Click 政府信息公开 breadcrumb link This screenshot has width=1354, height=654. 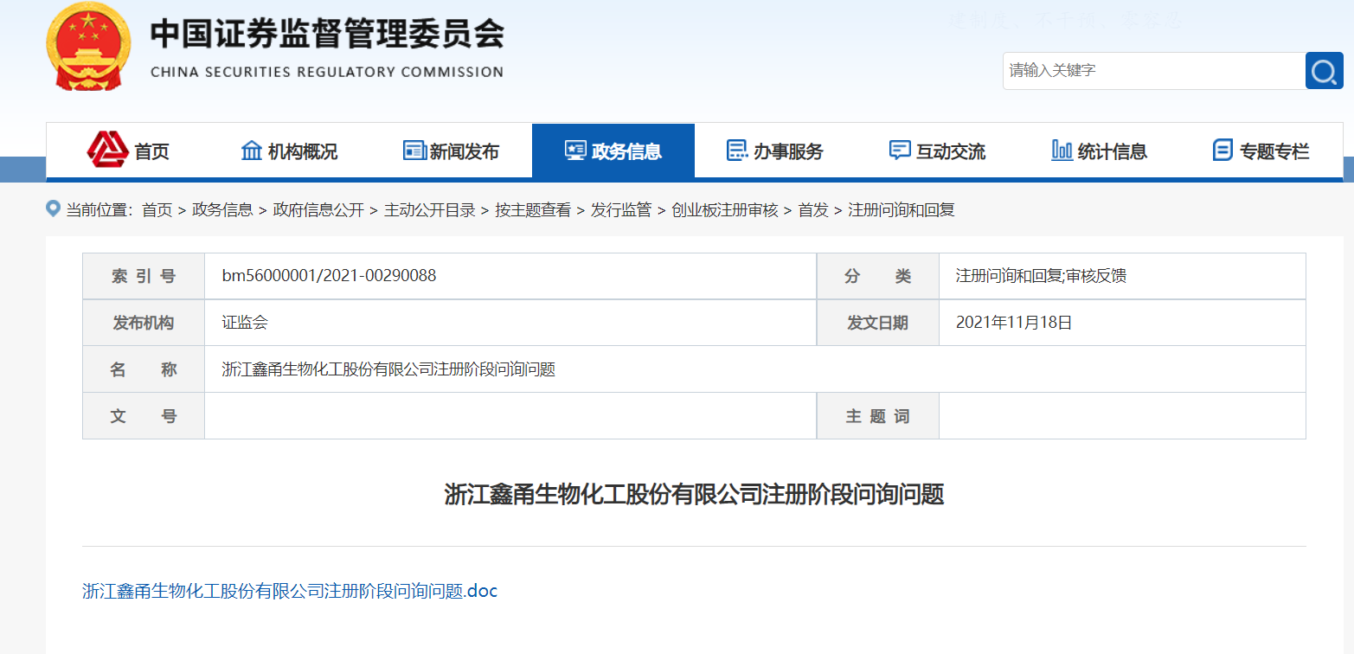click(x=318, y=209)
